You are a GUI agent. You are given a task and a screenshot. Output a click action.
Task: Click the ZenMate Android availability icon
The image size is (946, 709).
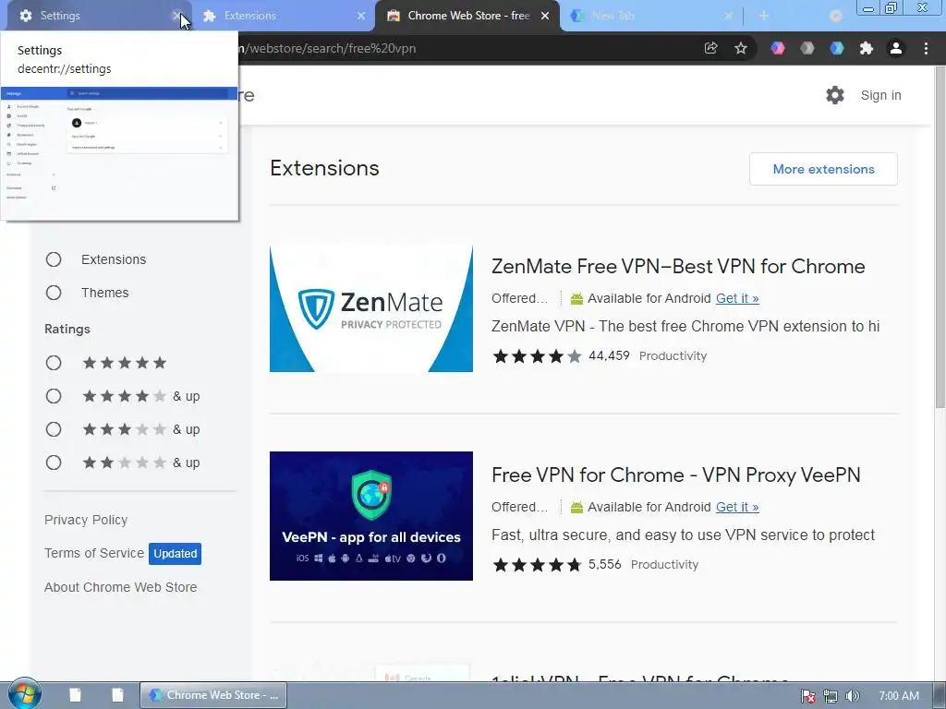point(576,298)
